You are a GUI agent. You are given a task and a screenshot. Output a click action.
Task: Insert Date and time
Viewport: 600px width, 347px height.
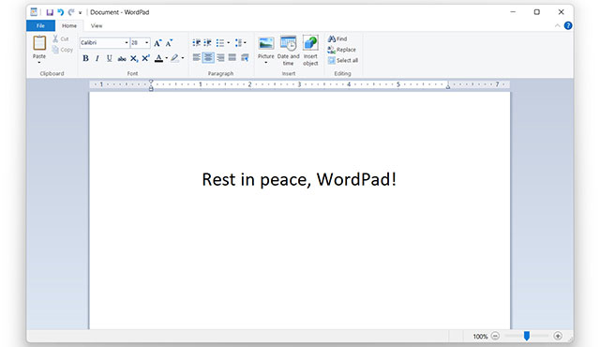(x=288, y=51)
